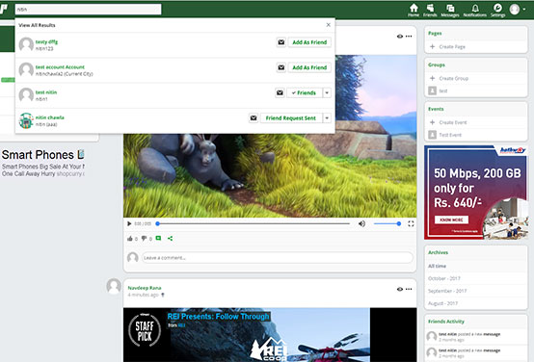Click Friend Request Sent button
The image size is (534, 362).
tap(291, 117)
